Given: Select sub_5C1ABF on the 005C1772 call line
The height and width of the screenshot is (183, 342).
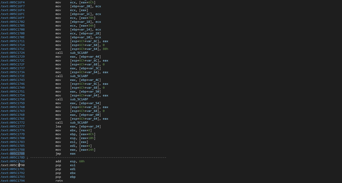Looking at the screenshot, I should click(x=79, y=123).
